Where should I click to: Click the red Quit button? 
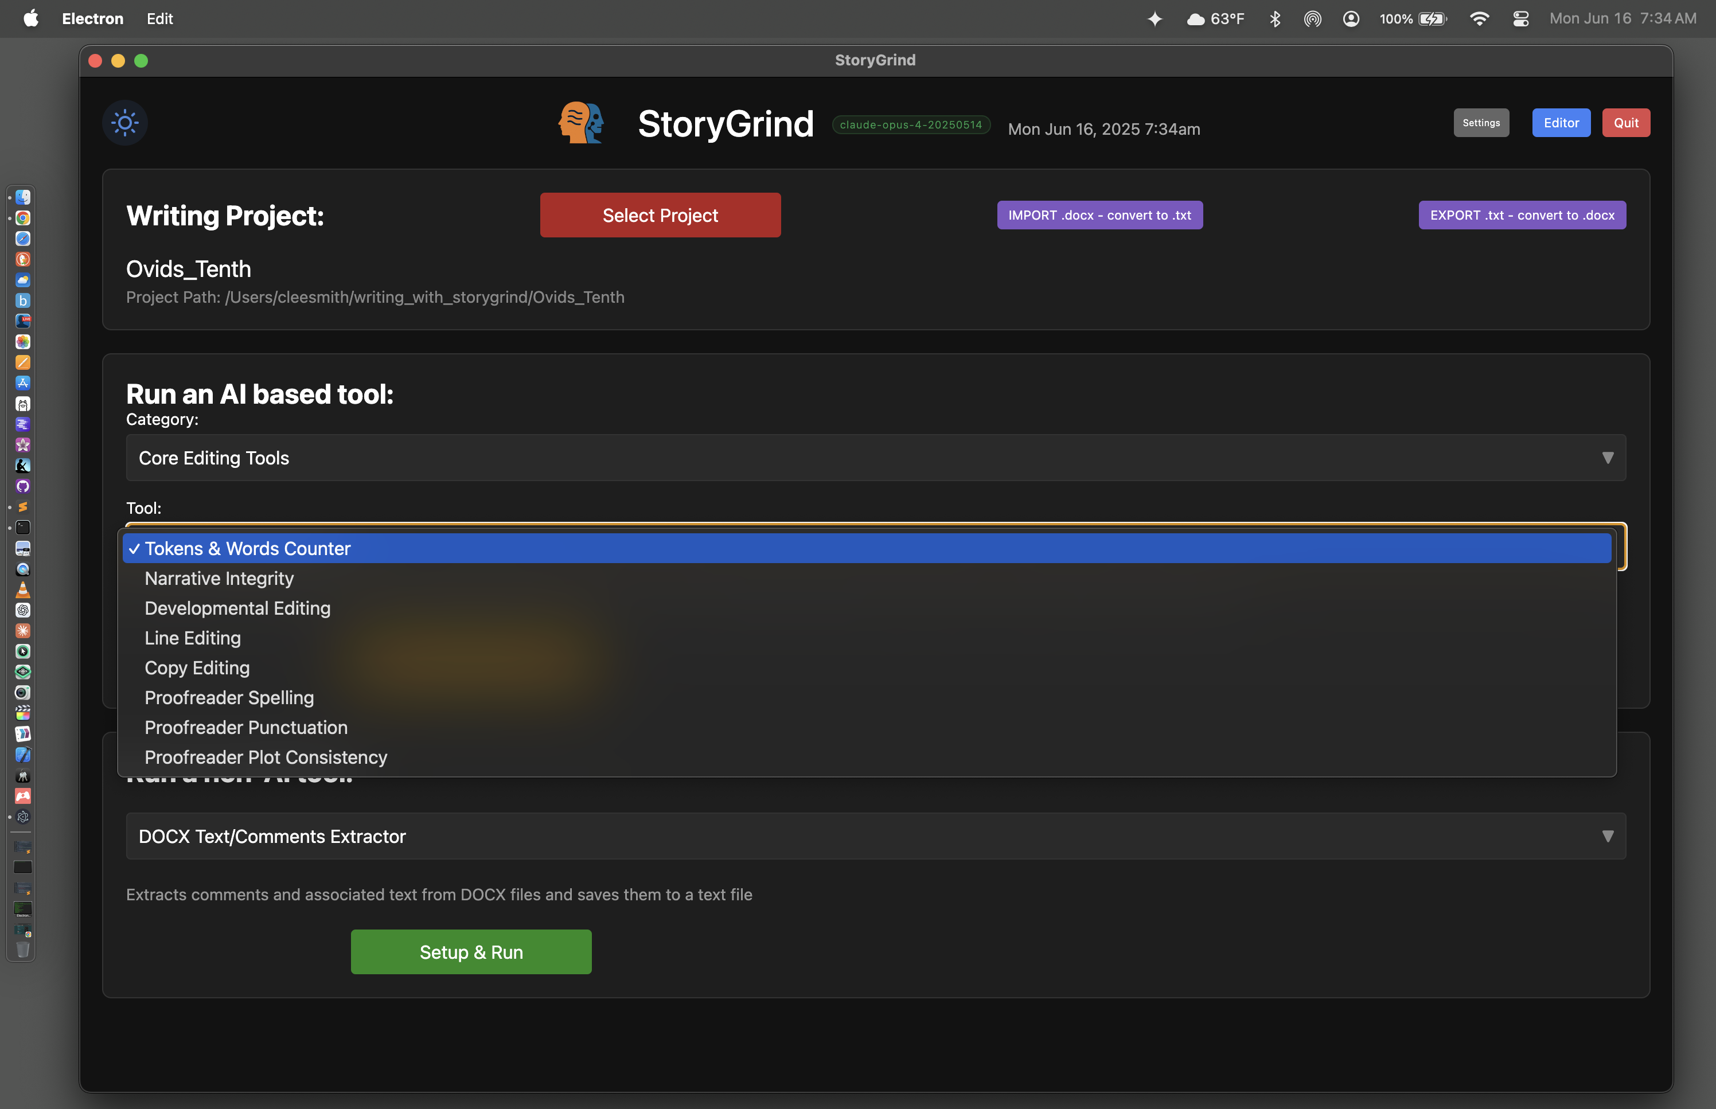point(1625,122)
